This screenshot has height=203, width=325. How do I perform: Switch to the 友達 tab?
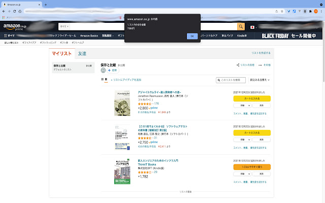[x=82, y=54]
